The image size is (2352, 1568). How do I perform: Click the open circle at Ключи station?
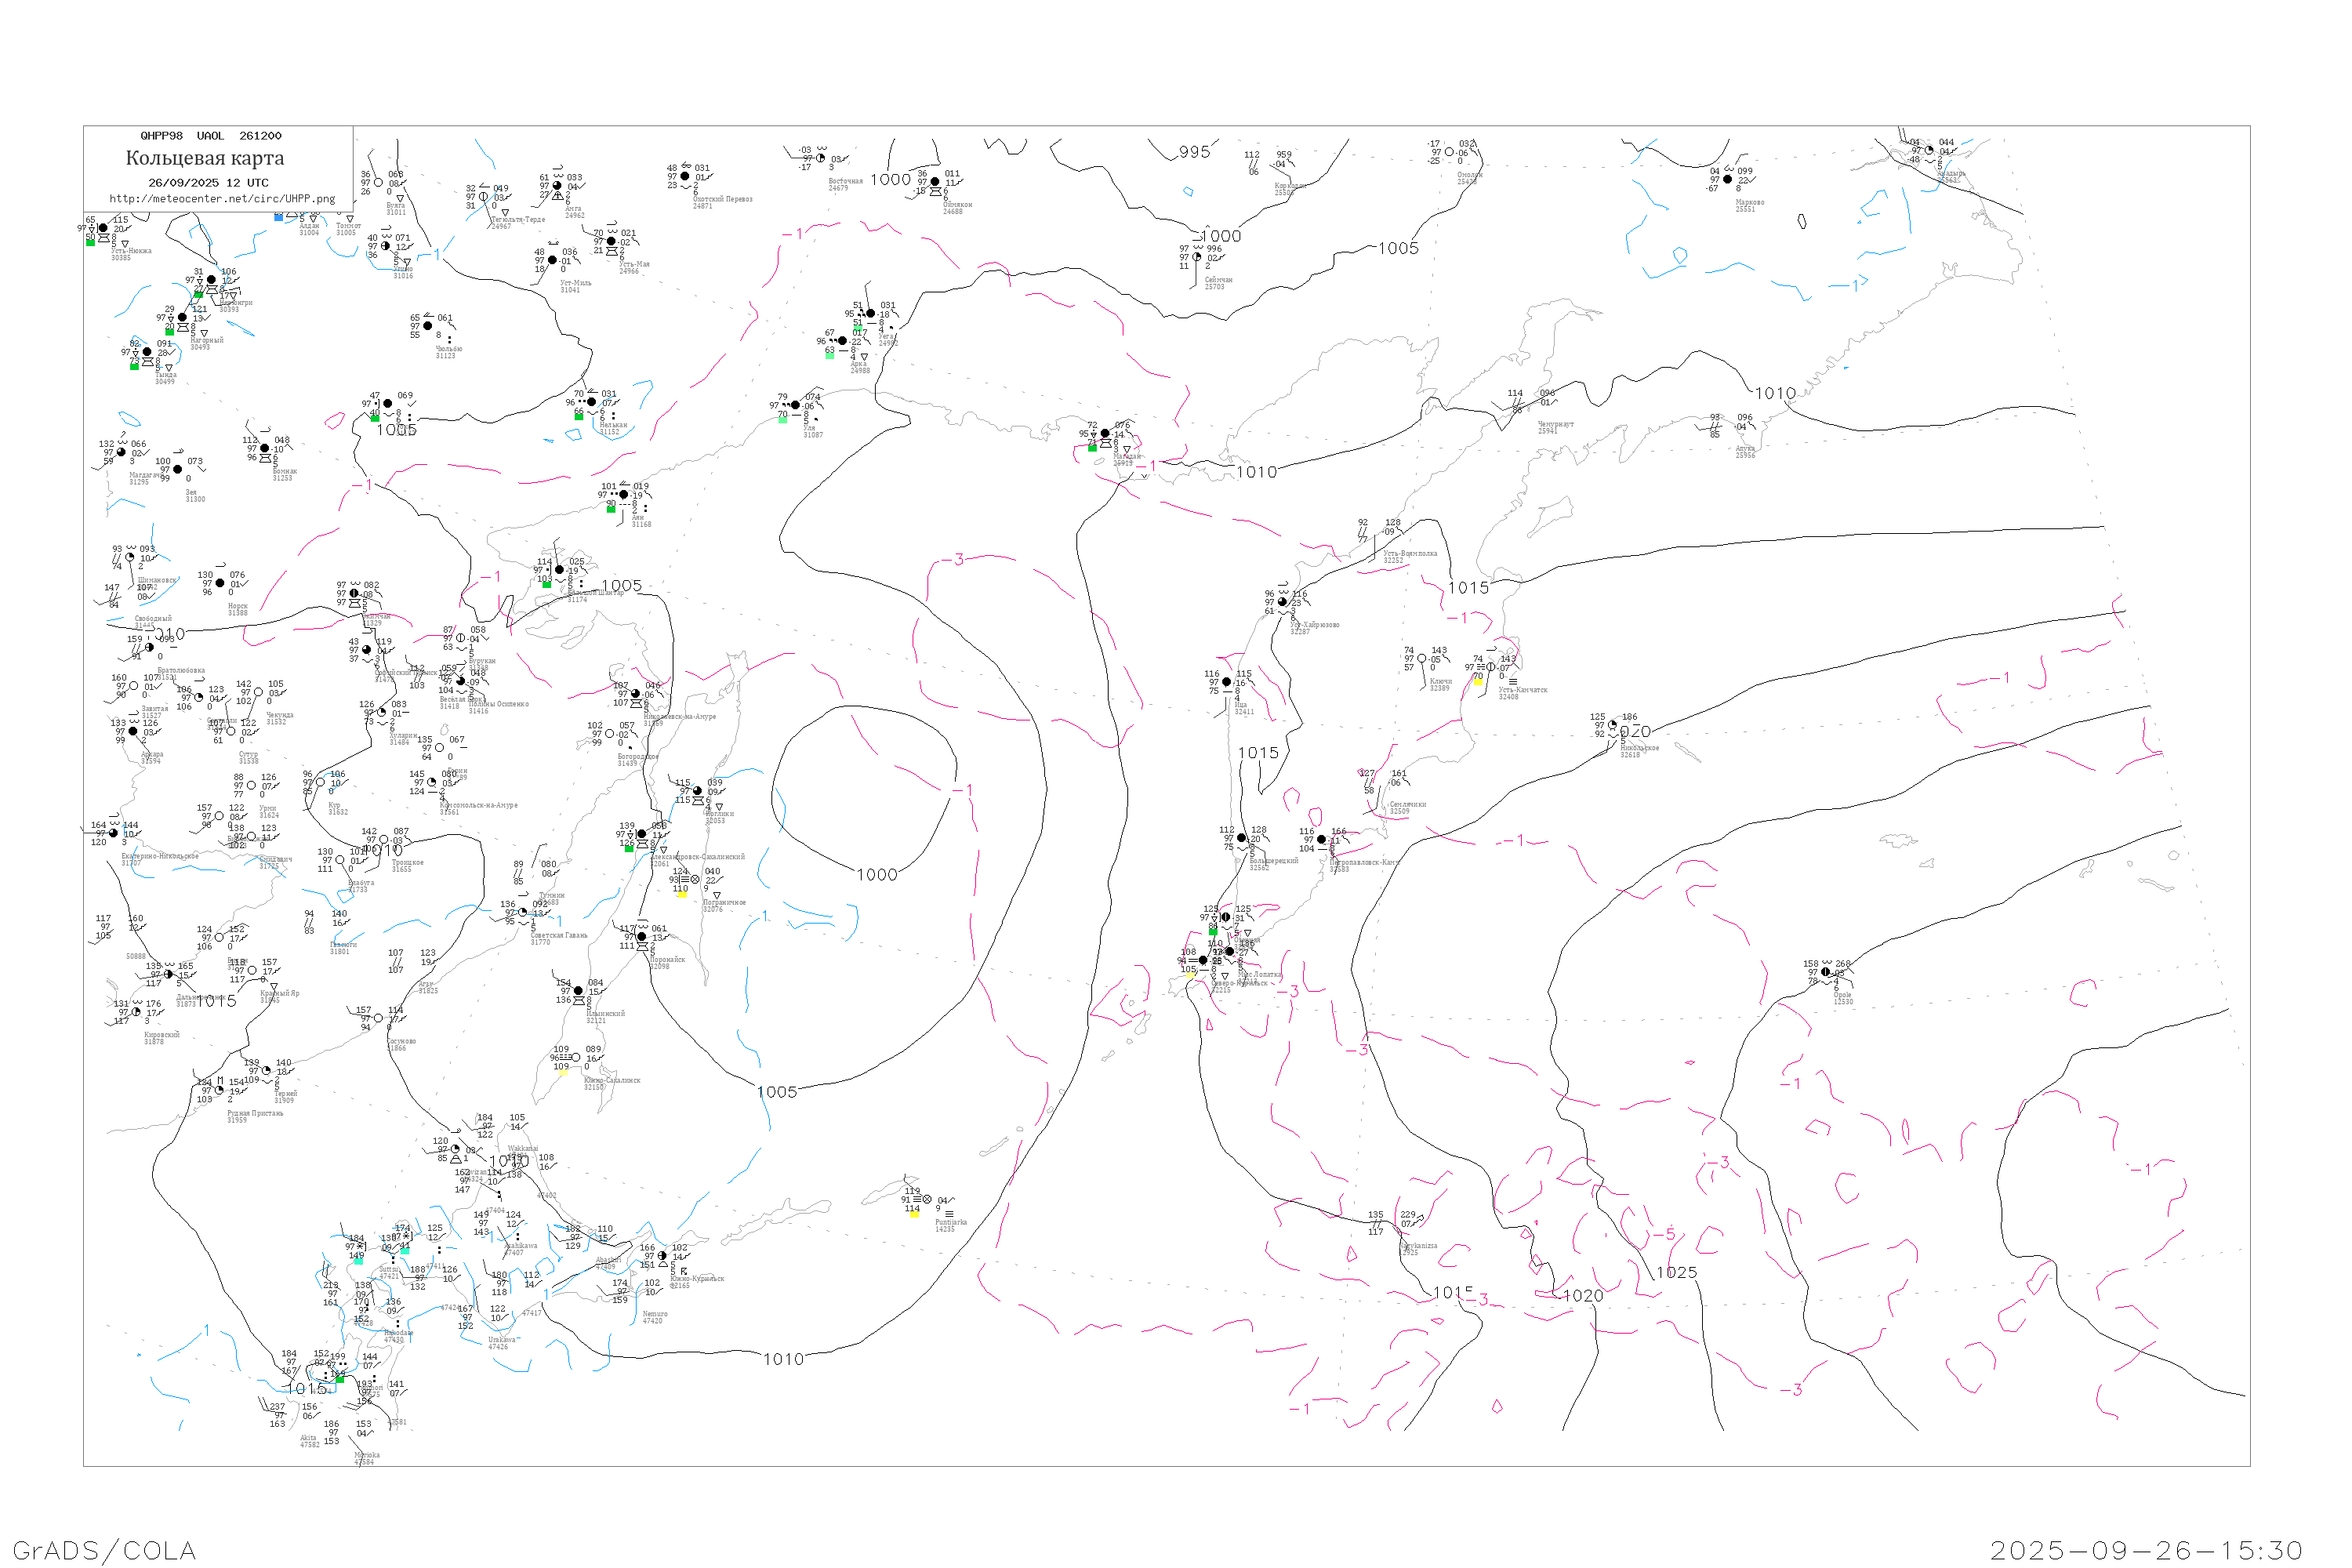pyautogui.click(x=1422, y=659)
